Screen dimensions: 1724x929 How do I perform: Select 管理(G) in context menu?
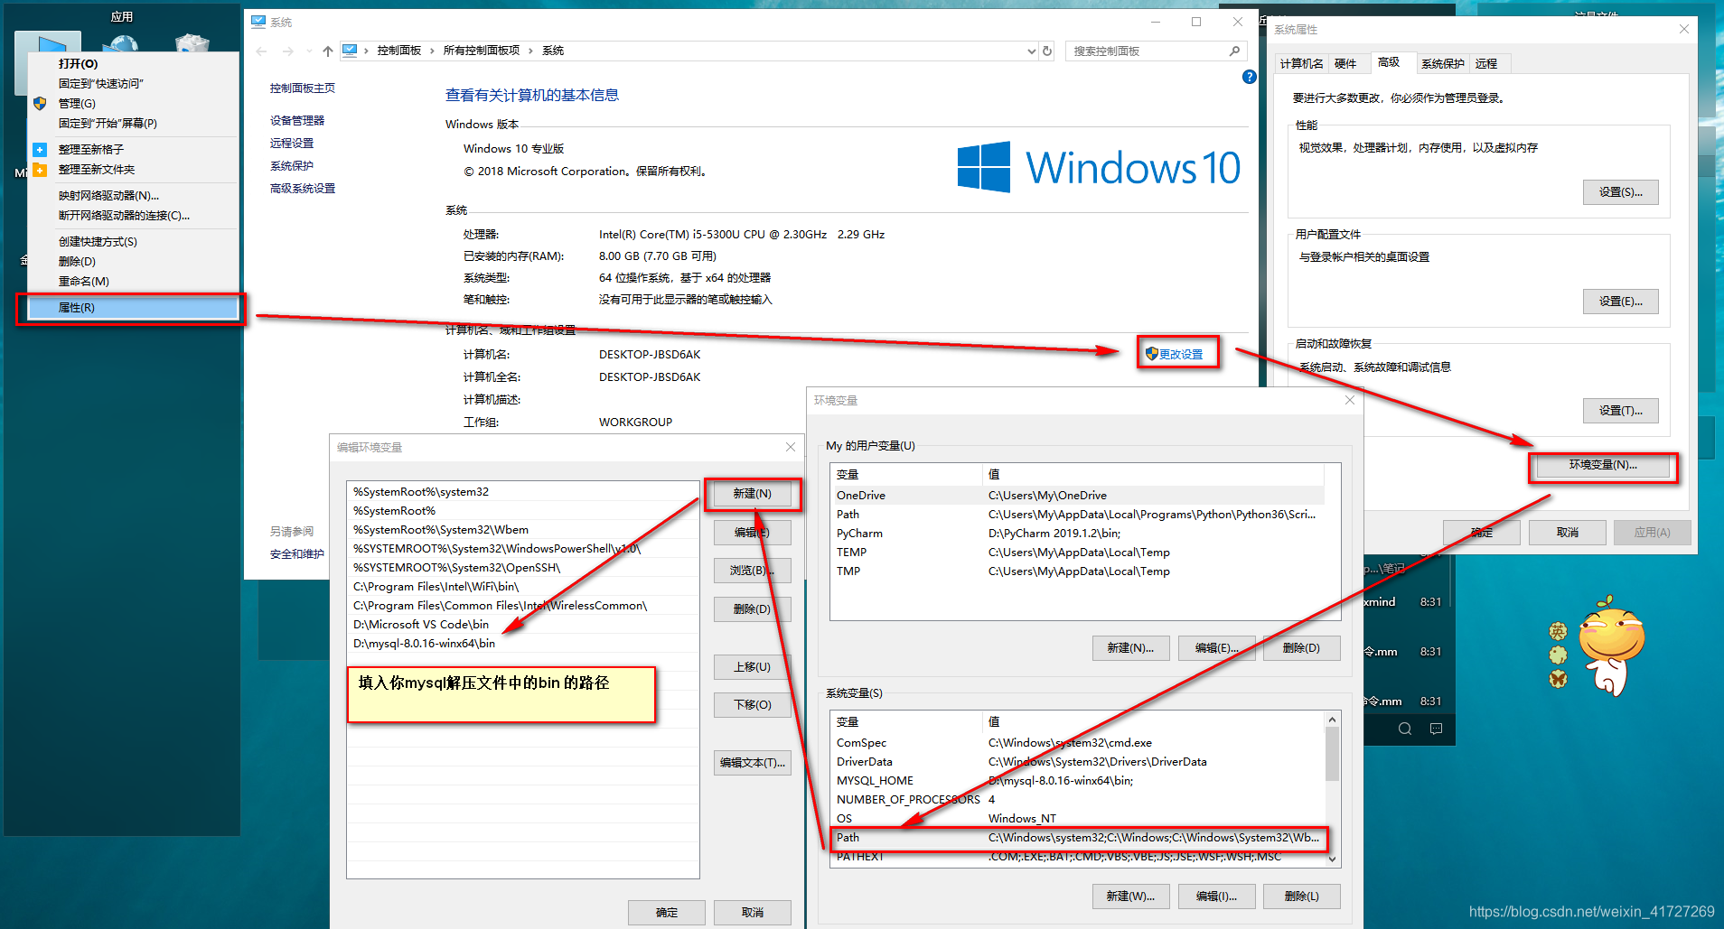(x=134, y=104)
